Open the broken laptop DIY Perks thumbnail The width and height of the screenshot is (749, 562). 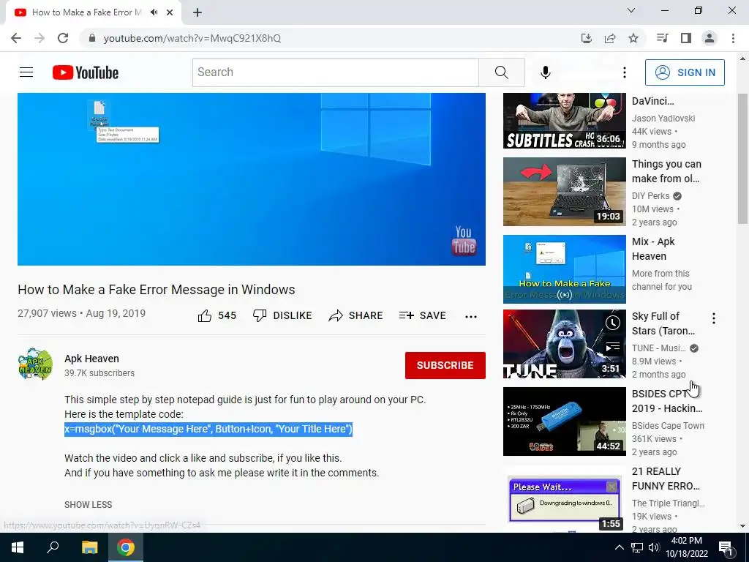[x=564, y=192]
